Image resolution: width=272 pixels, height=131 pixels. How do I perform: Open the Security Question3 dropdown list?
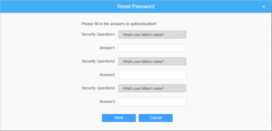[152, 88]
